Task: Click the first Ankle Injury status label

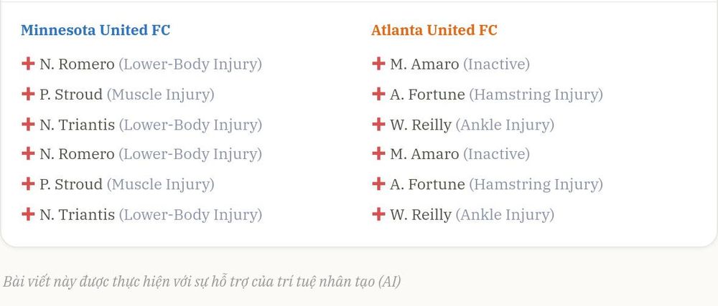Action: click(505, 125)
